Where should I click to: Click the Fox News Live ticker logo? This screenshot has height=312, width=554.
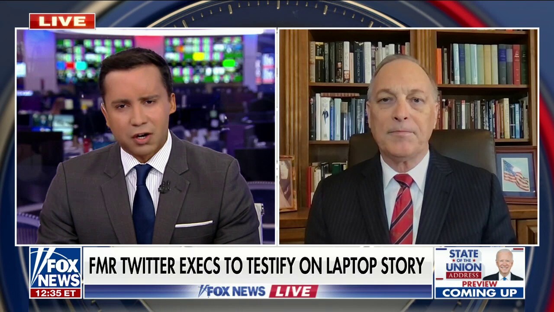(232, 291)
